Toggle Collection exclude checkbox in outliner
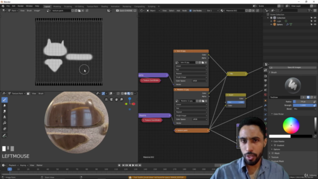Viewport: 318px width, 179px height. (x=271, y=18)
